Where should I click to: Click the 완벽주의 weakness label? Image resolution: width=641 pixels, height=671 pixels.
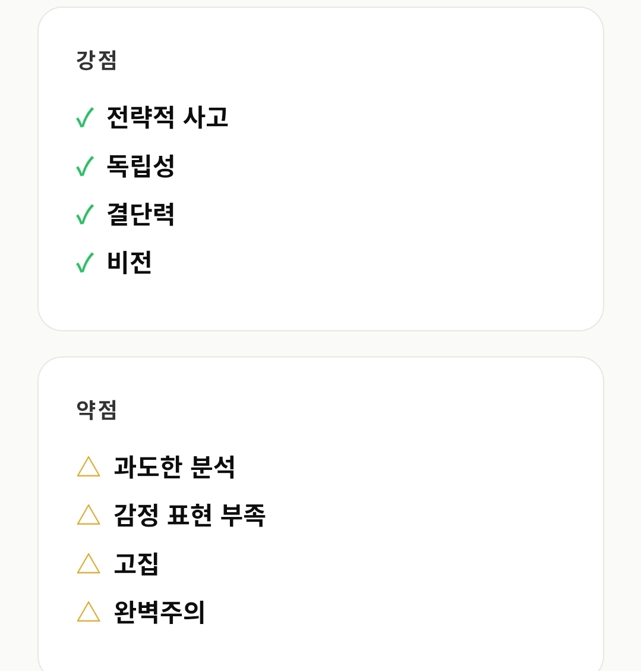(159, 612)
